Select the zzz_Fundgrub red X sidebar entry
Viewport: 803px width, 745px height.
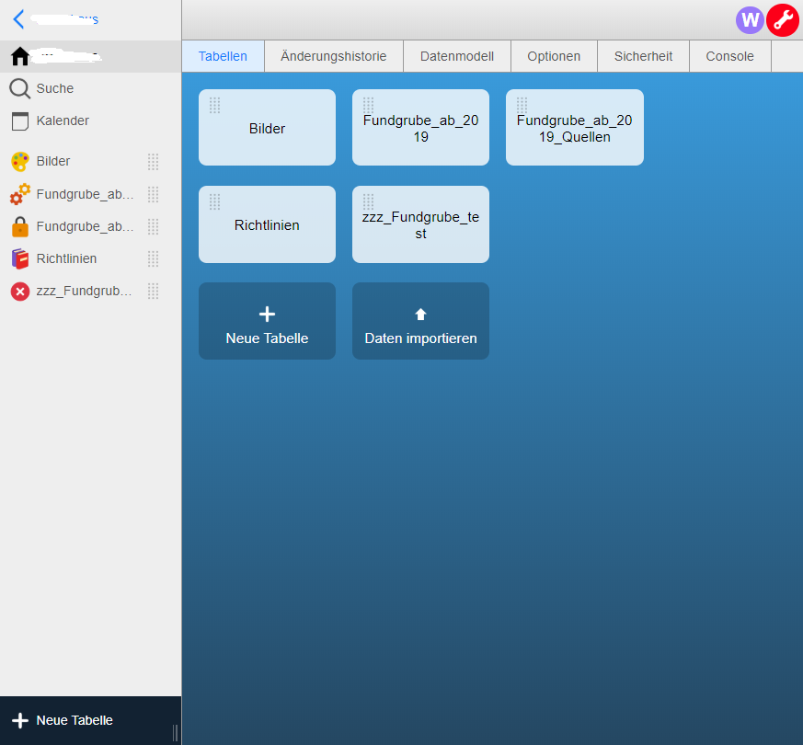click(x=20, y=292)
